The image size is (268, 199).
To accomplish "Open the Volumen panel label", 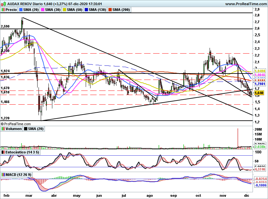I will [x=12, y=129].
